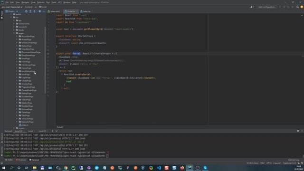304x171 pixels.
Task: Open the Navigate menu
Action: pyautogui.click(x=25, y=2)
